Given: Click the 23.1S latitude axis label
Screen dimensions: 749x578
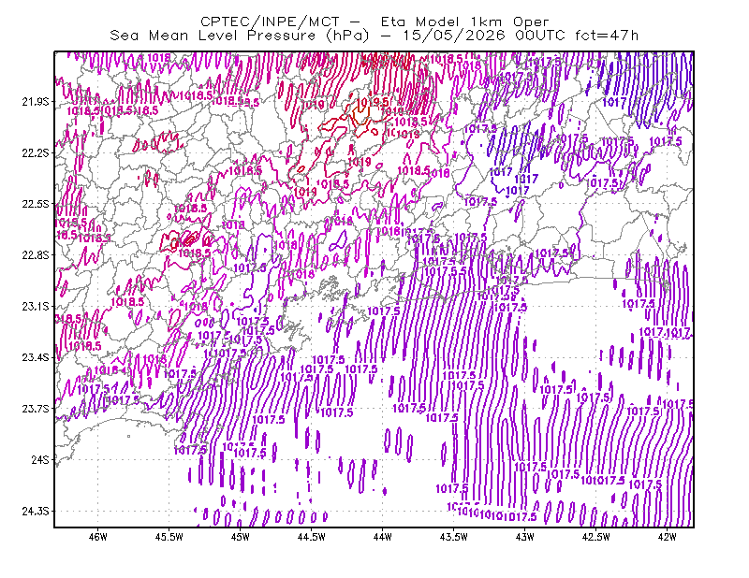Looking at the screenshot, I should click(x=36, y=306).
